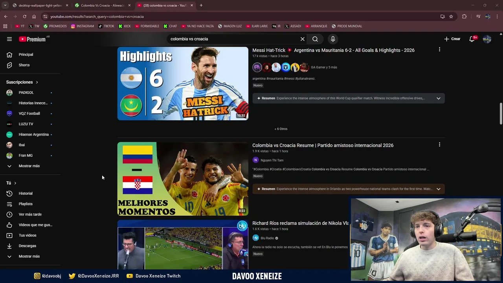Switch to desktop-wallpaper-light-yellow tab
The height and width of the screenshot is (283, 503).
[40, 6]
